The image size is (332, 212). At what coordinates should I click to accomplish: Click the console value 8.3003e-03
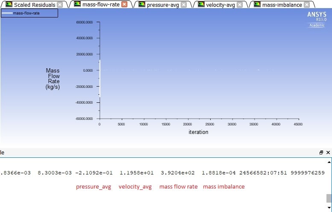tap(55, 173)
